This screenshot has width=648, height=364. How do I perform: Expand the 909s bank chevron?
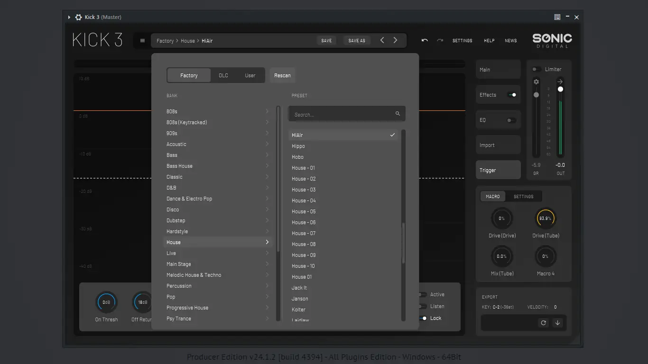[x=267, y=133]
